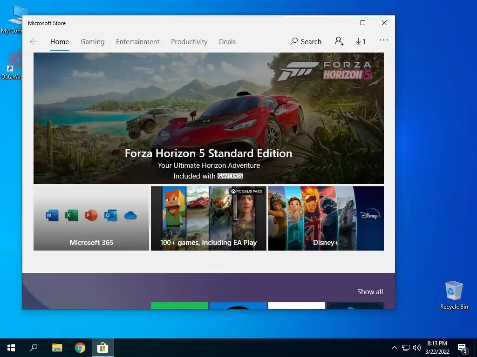Open the See more ellipsis menu
The height and width of the screenshot is (357, 477).
coord(384,40)
